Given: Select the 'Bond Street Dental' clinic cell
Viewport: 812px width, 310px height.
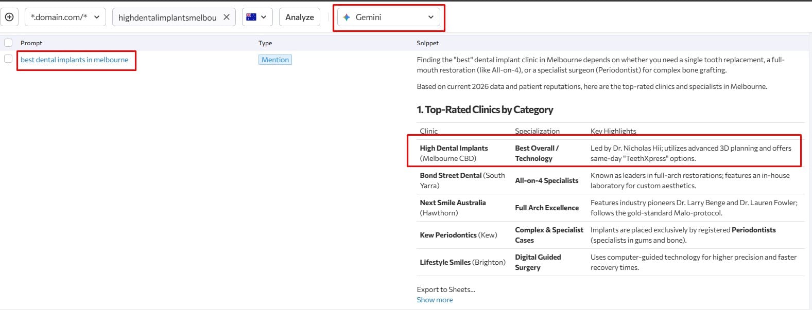Looking at the screenshot, I should 462,180.
